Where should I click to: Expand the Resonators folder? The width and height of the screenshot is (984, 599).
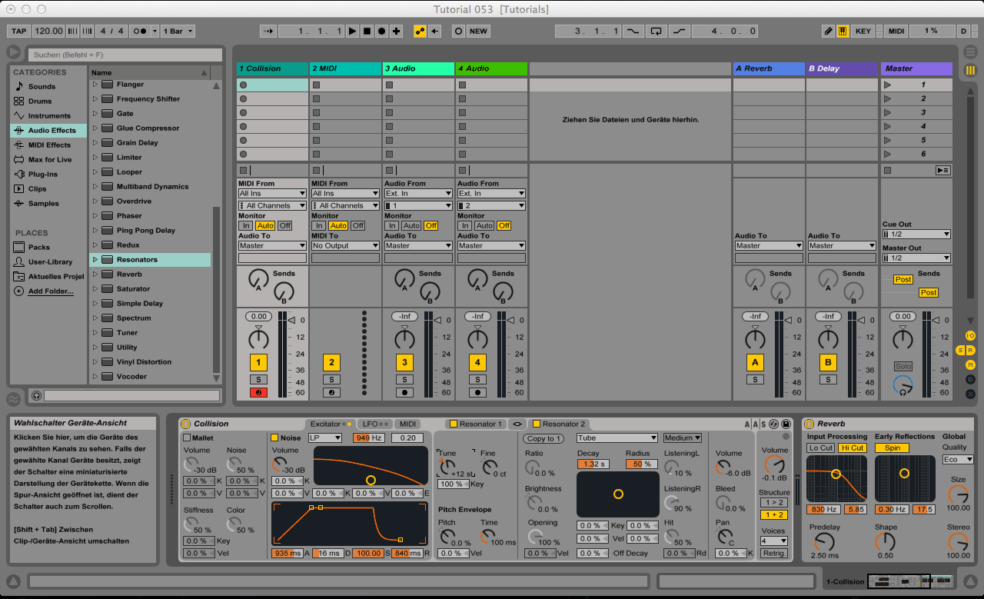pyautogui.click(x=95, y=260)
